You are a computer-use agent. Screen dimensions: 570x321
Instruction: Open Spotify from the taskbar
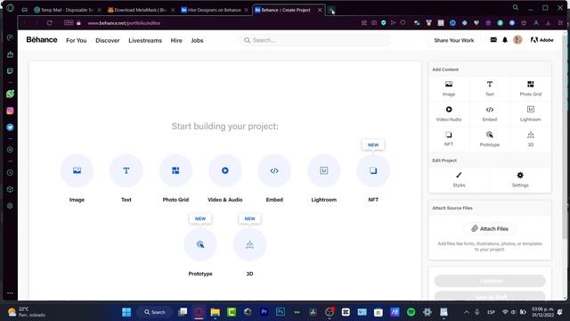tap(411, 312)
